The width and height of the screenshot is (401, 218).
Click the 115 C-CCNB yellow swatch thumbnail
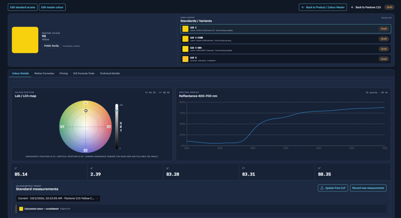(185, 39)
